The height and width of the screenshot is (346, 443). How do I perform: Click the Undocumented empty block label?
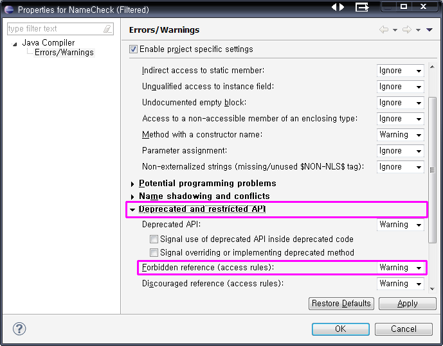coord(194,102)
